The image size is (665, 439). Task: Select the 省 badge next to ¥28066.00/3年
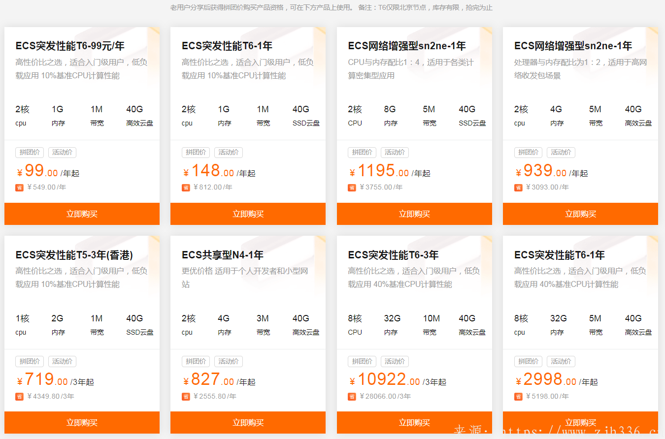352,397
